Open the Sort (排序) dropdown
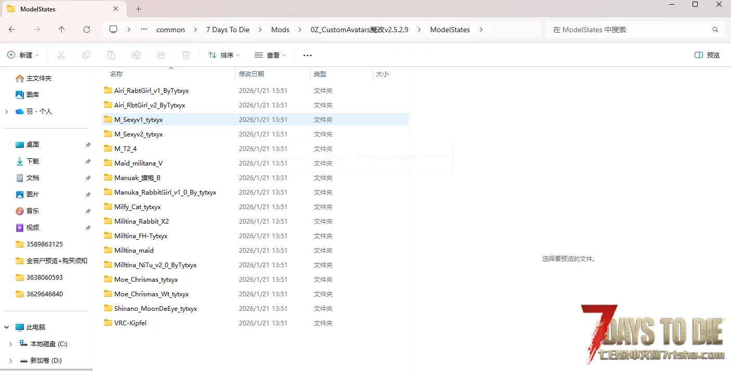This screenshot has width=731, height=371. pos(224,55)
